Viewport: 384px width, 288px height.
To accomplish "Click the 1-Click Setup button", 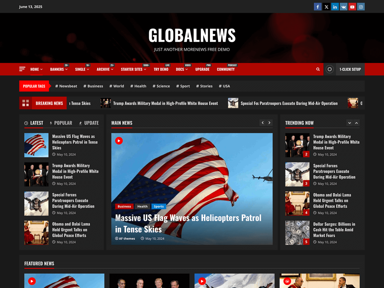I will (350, 69).
